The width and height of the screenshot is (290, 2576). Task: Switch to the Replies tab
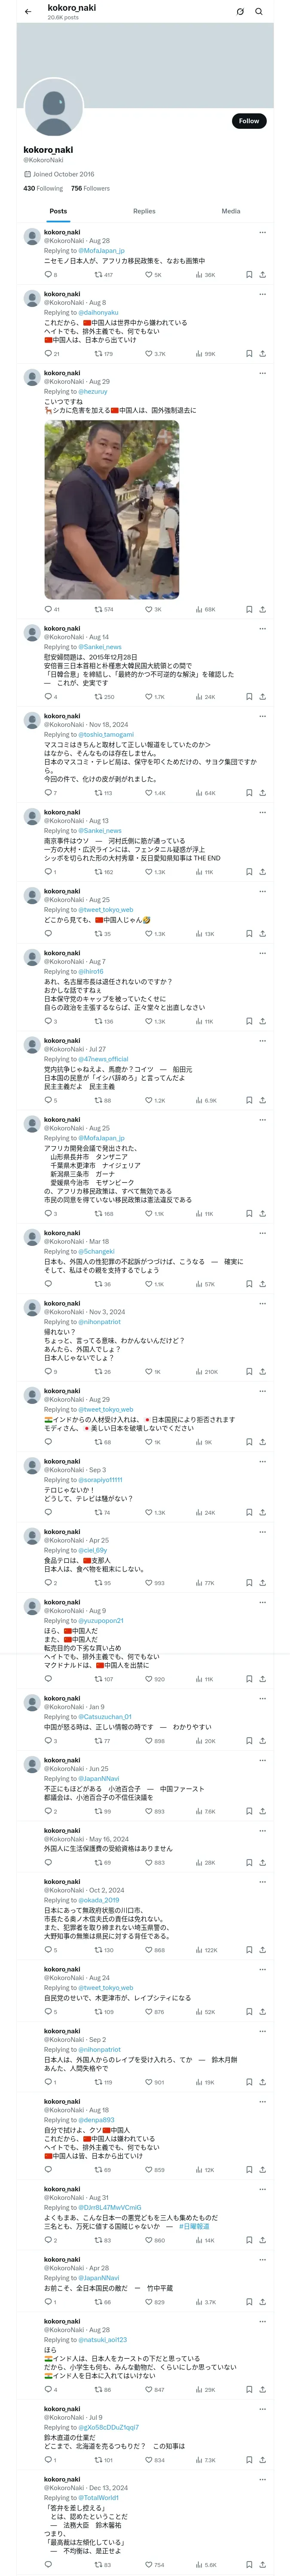(144, 211)
